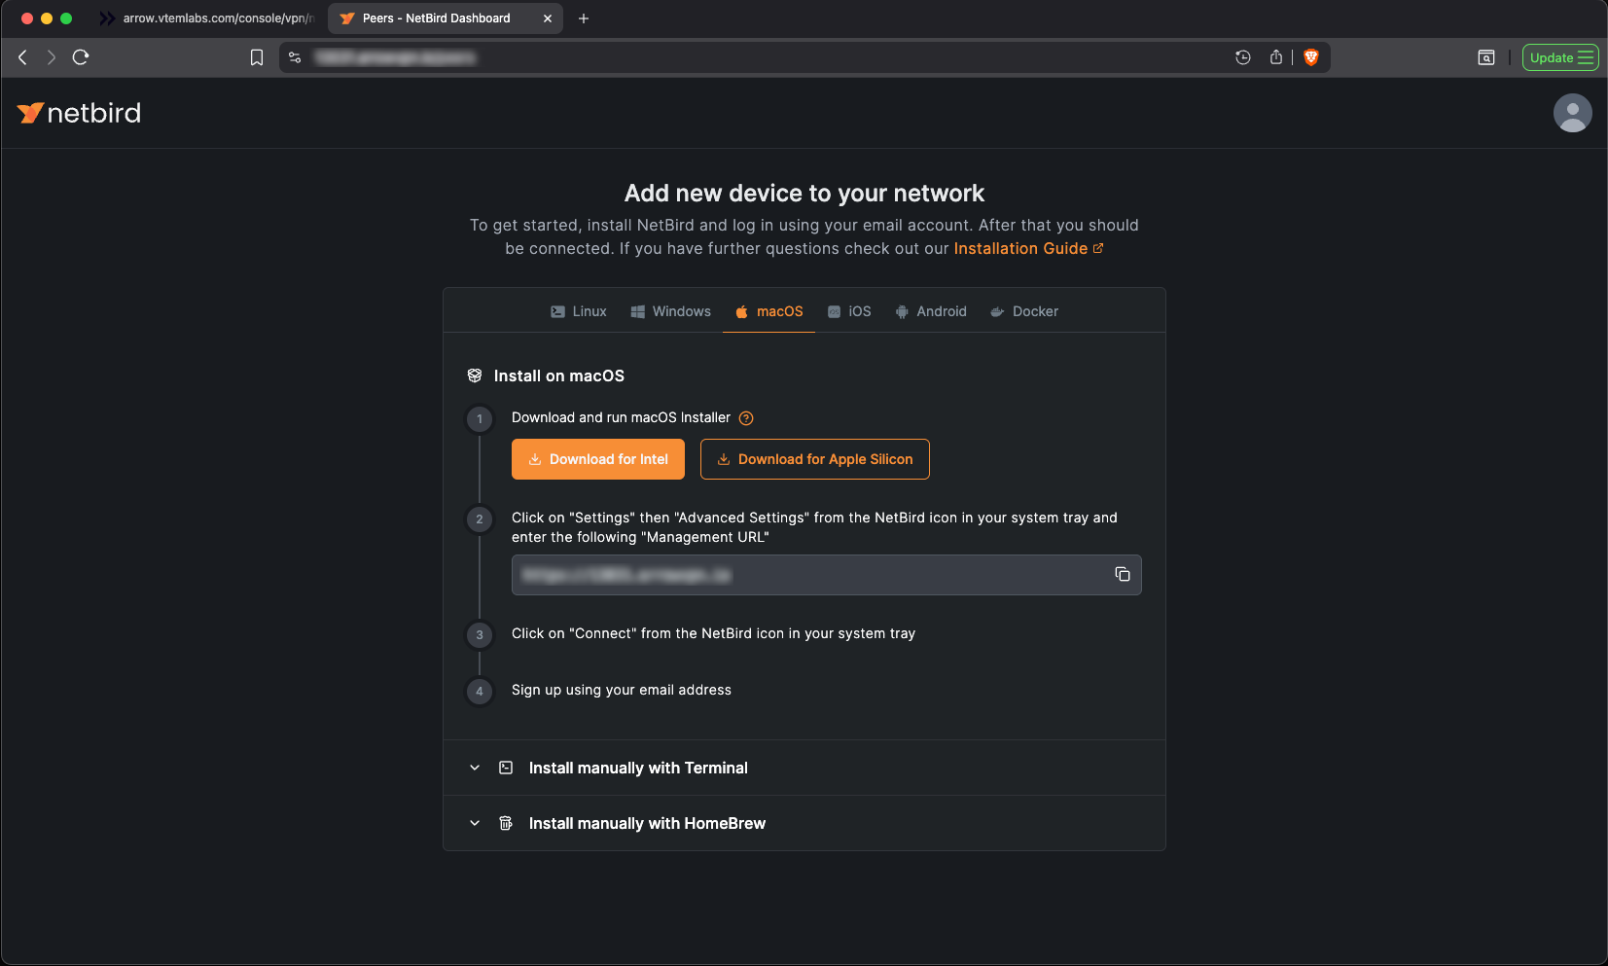Click inside the Management URL field
The image size is (1608, 966).
click(778, 575)
